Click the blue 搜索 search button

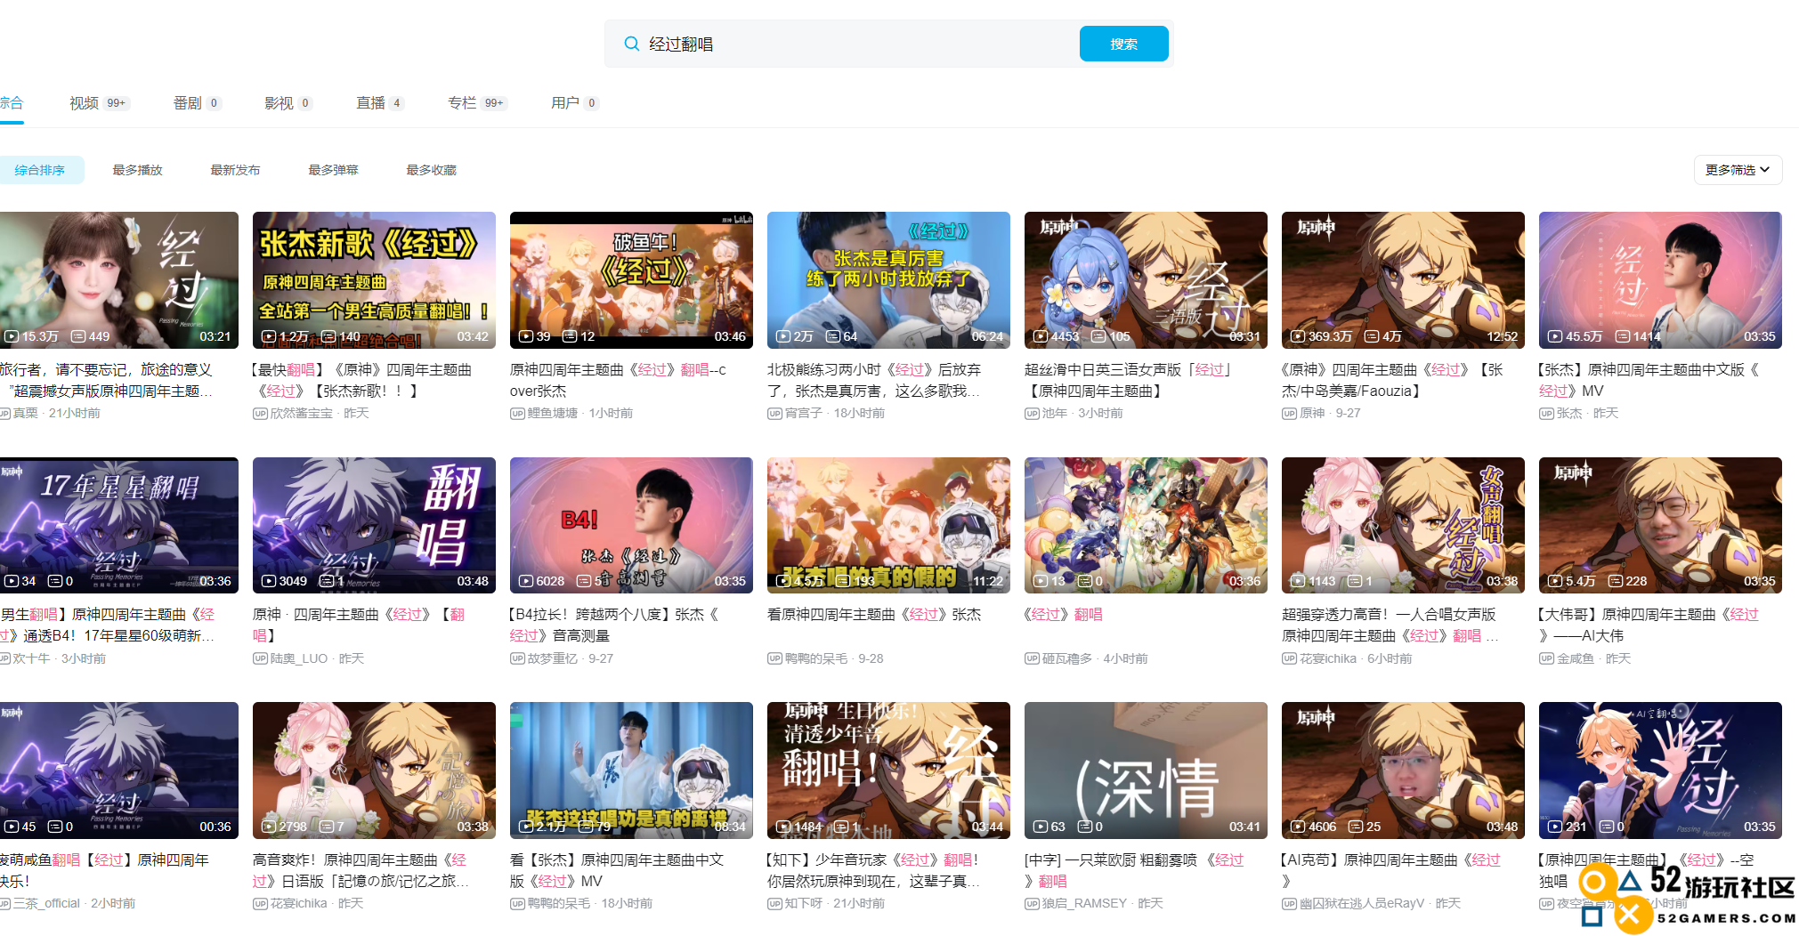(x=1123, y=44)
